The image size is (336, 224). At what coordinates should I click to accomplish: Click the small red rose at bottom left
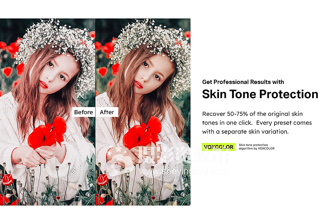coord(7,179)
